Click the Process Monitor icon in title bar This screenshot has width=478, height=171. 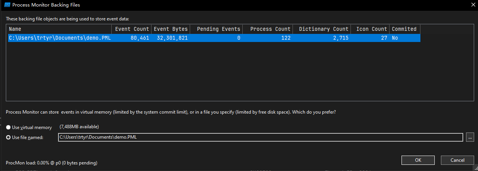click(x=7, y=5)
